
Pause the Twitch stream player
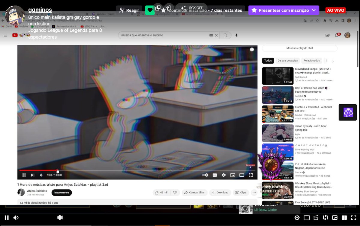[7, 218]
